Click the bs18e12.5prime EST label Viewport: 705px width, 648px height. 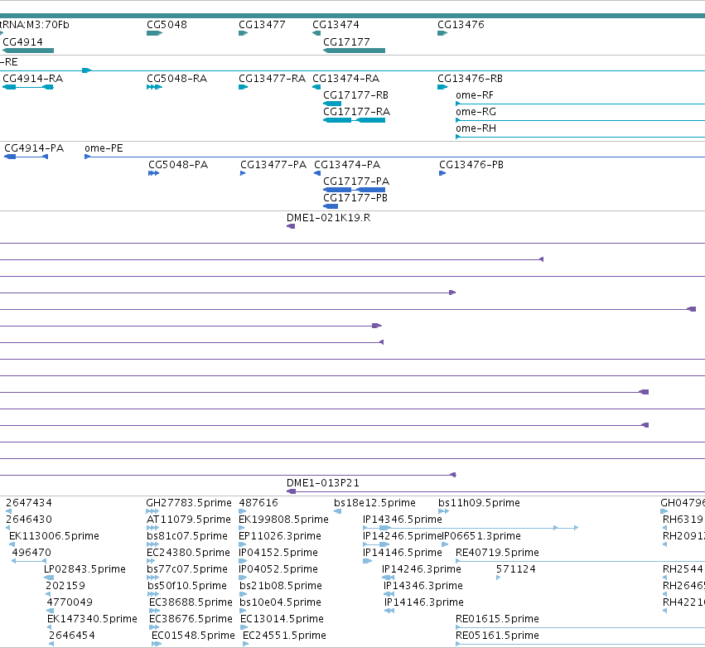[x=374, y=503]
